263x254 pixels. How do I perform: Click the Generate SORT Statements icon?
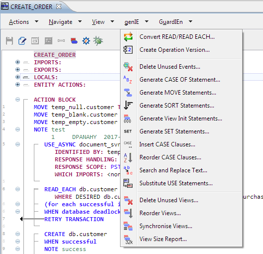click(x=128, y=105)
